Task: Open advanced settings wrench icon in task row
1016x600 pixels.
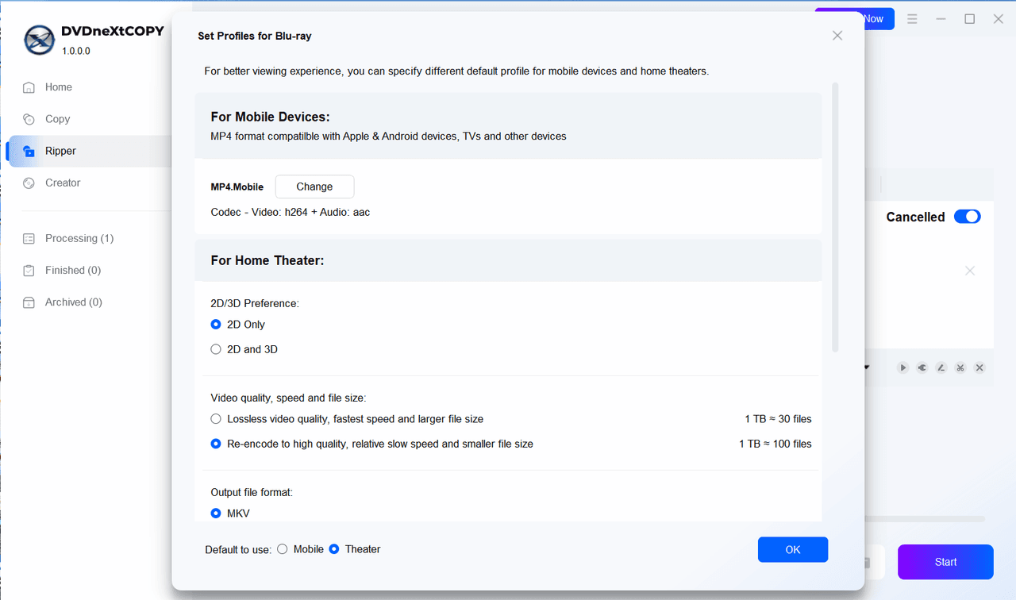Action: coord(922,367)
